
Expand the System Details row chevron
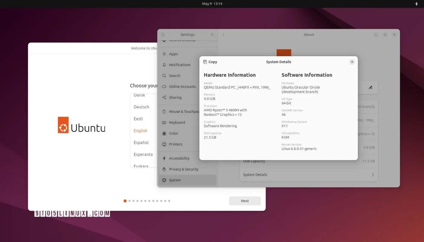point(373,175)
